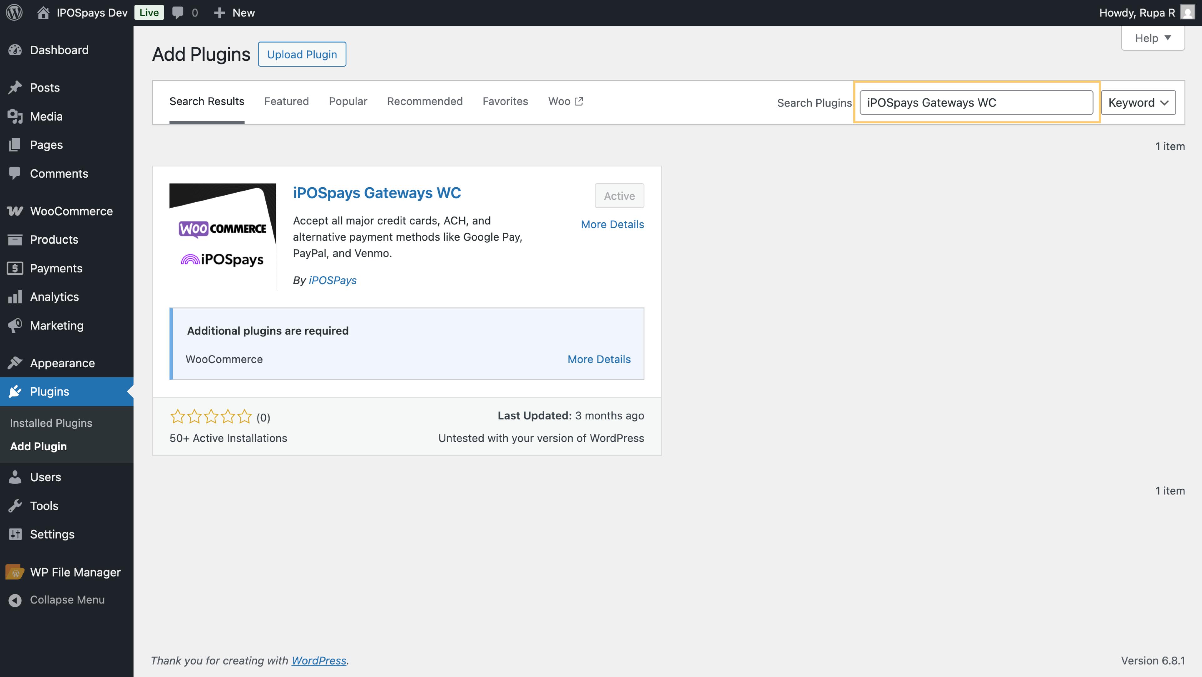
Task: Click the Marketing megaphone icon
Action: (x=15, y=325)
